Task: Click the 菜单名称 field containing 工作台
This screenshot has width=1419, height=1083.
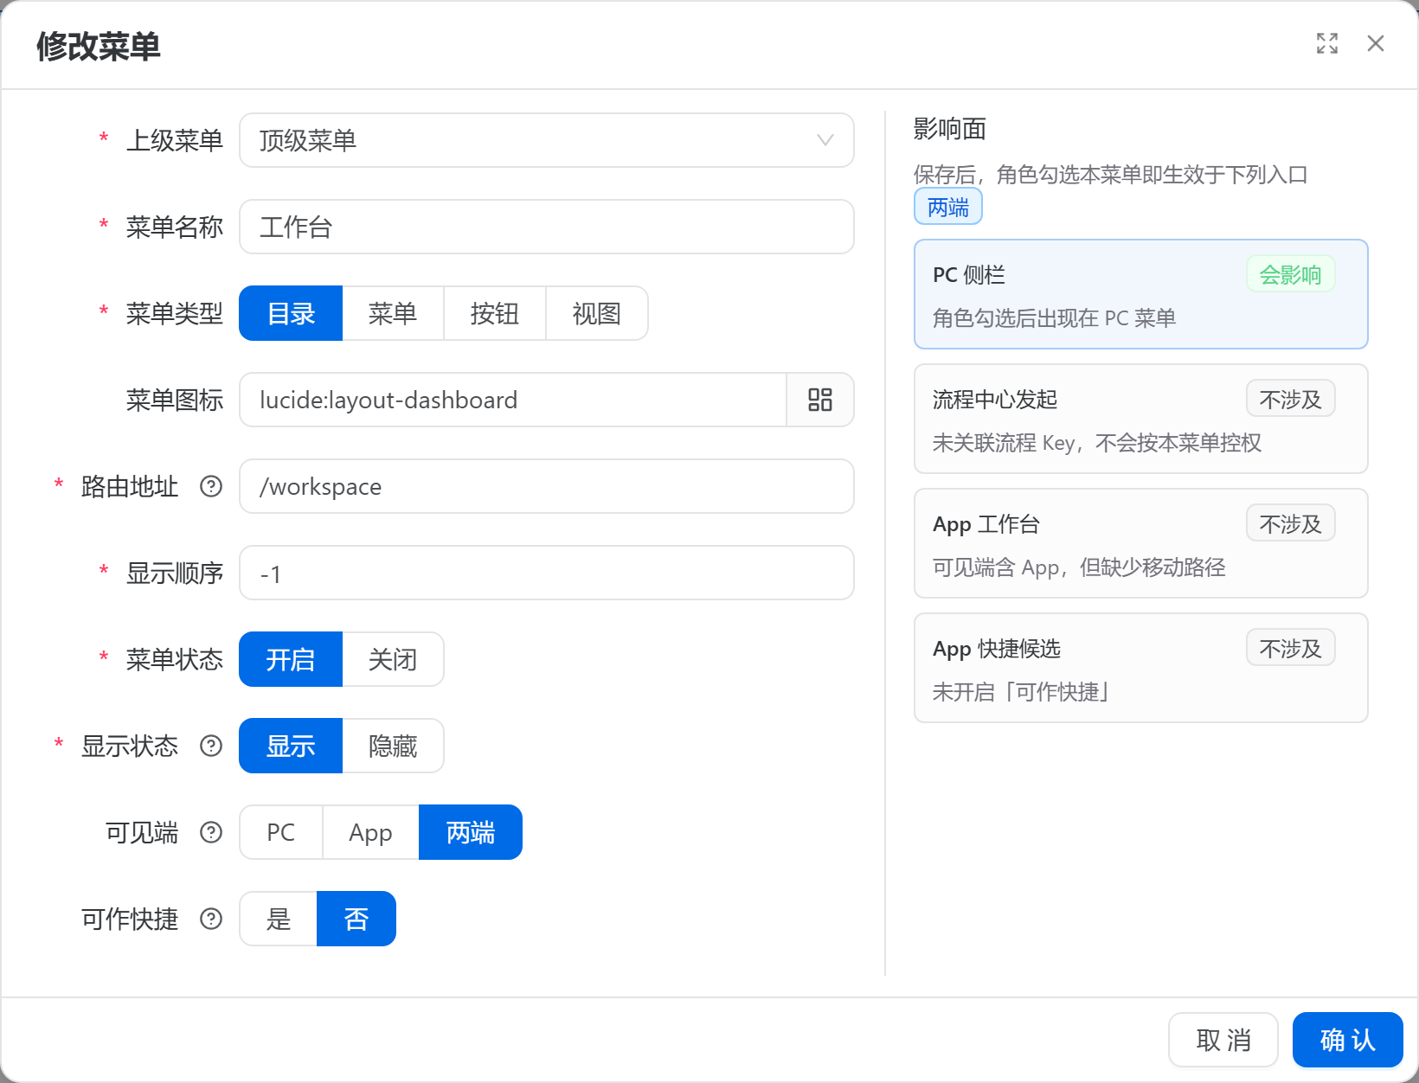Action: pyautogui.click(x=547, y=227)
